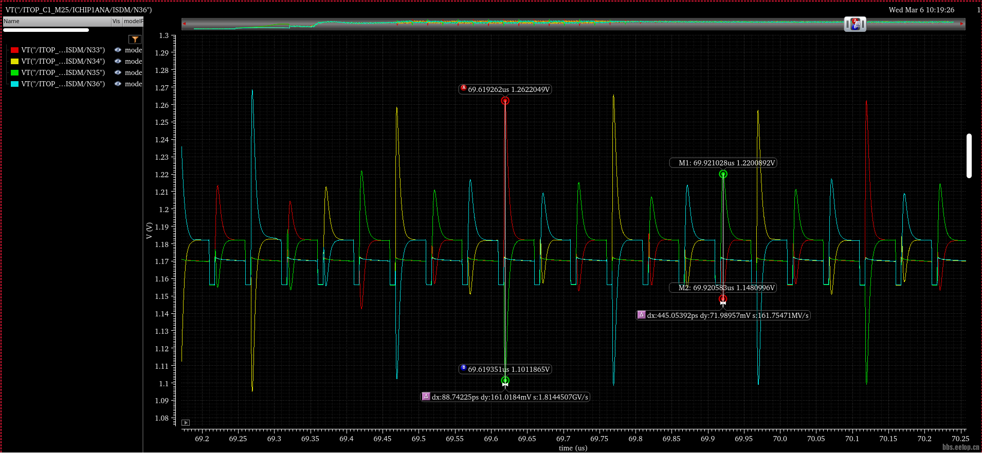Click the left red arrow of overview strip
This screenshot has height=453, width=982.
pyautogui.click(x=184, y=24)
